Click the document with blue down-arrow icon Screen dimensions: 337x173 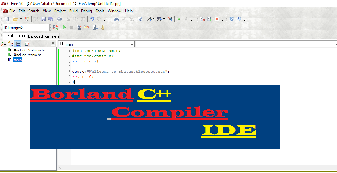click(95, 28)
